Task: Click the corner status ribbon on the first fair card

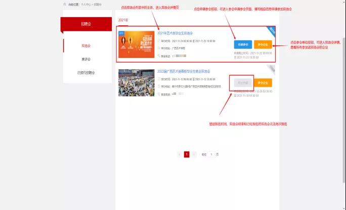Action: pyautogui.click(x=272, y=30)
